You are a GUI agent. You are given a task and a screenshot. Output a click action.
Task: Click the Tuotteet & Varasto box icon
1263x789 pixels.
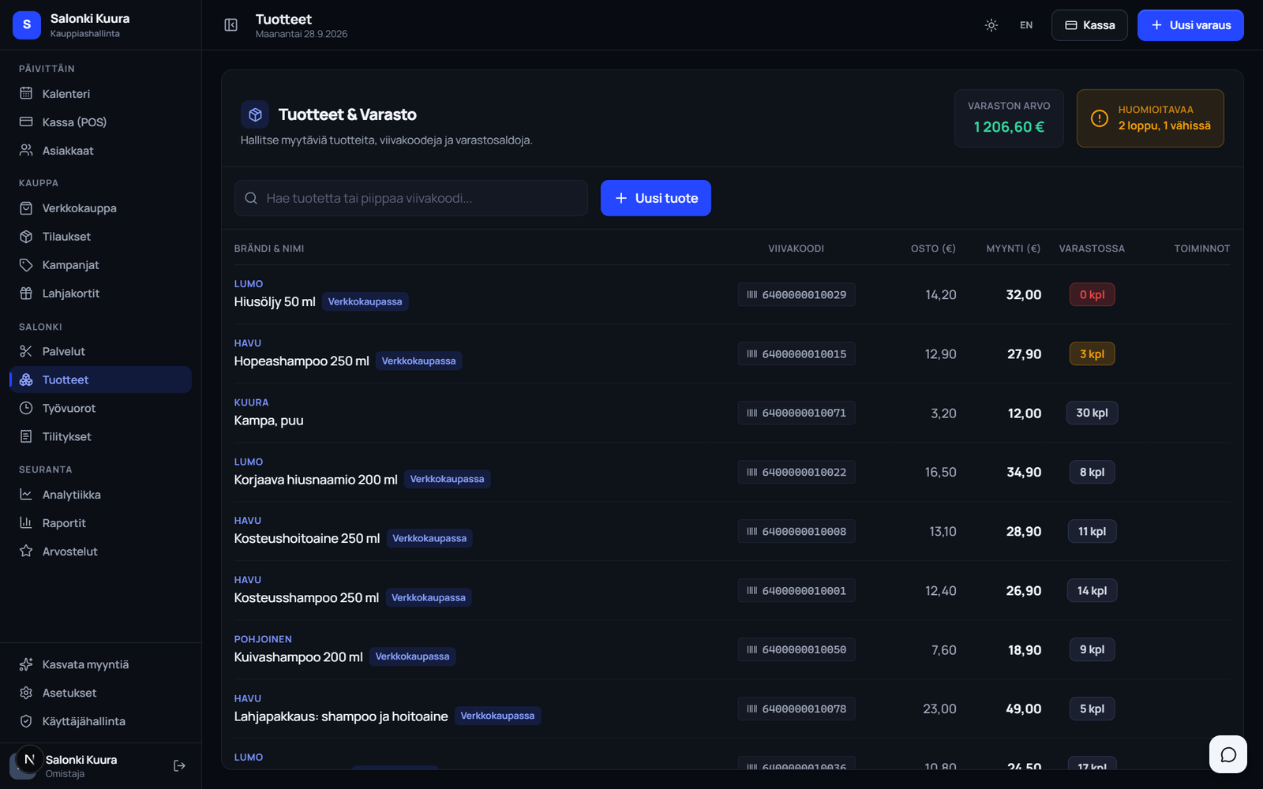[x=255, y=114]
